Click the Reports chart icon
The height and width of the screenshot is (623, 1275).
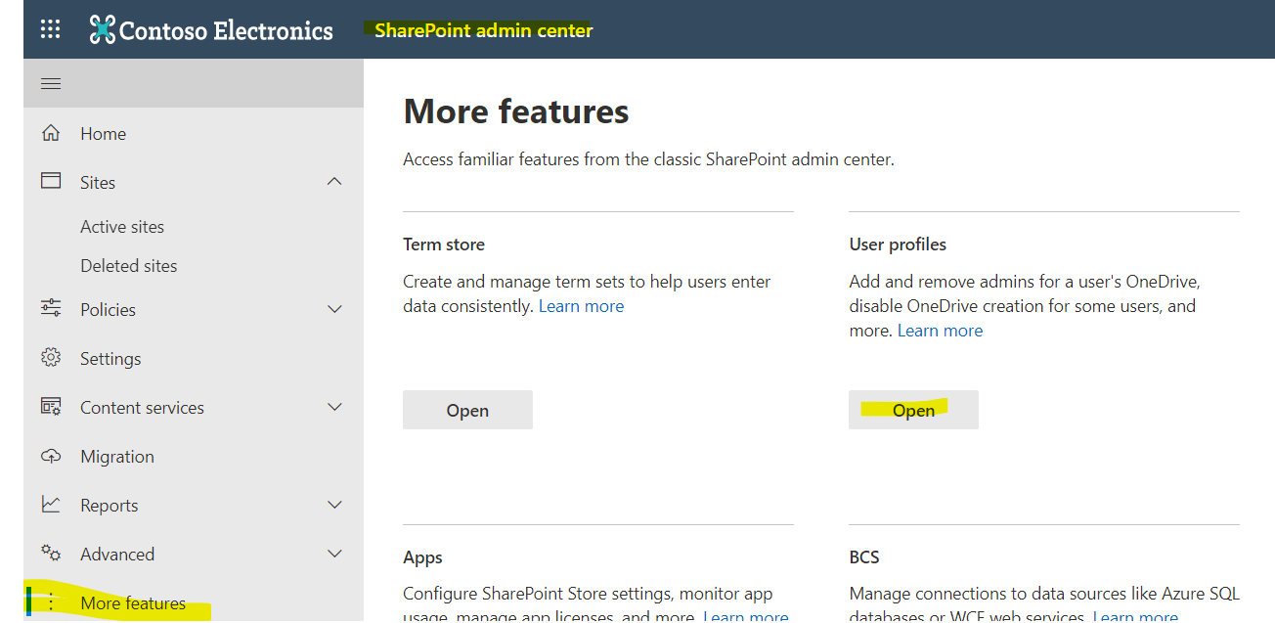(x=51, y=505)
